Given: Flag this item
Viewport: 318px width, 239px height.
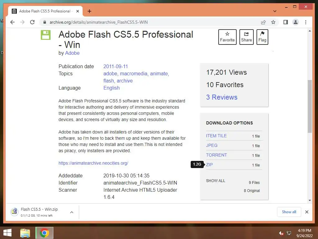Looking at the screenshot, I should [x=262, y=37].
